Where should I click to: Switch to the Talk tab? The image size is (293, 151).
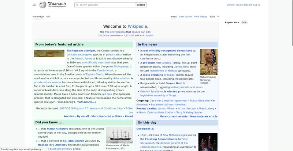tap(48, 16)
